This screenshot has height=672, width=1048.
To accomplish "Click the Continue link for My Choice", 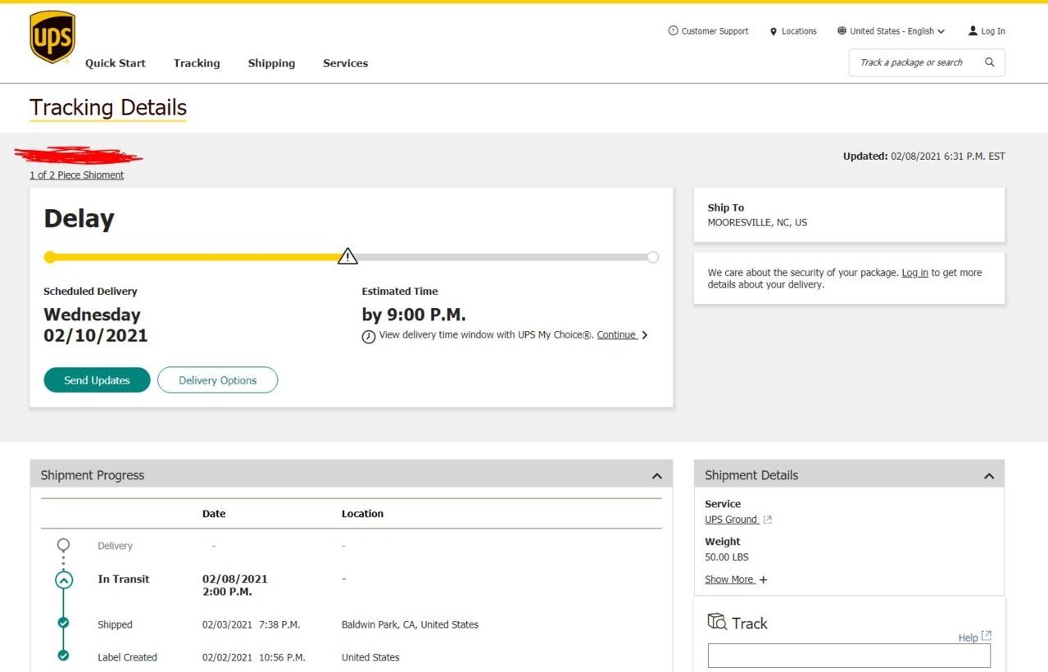I will [x=617, y=335].
